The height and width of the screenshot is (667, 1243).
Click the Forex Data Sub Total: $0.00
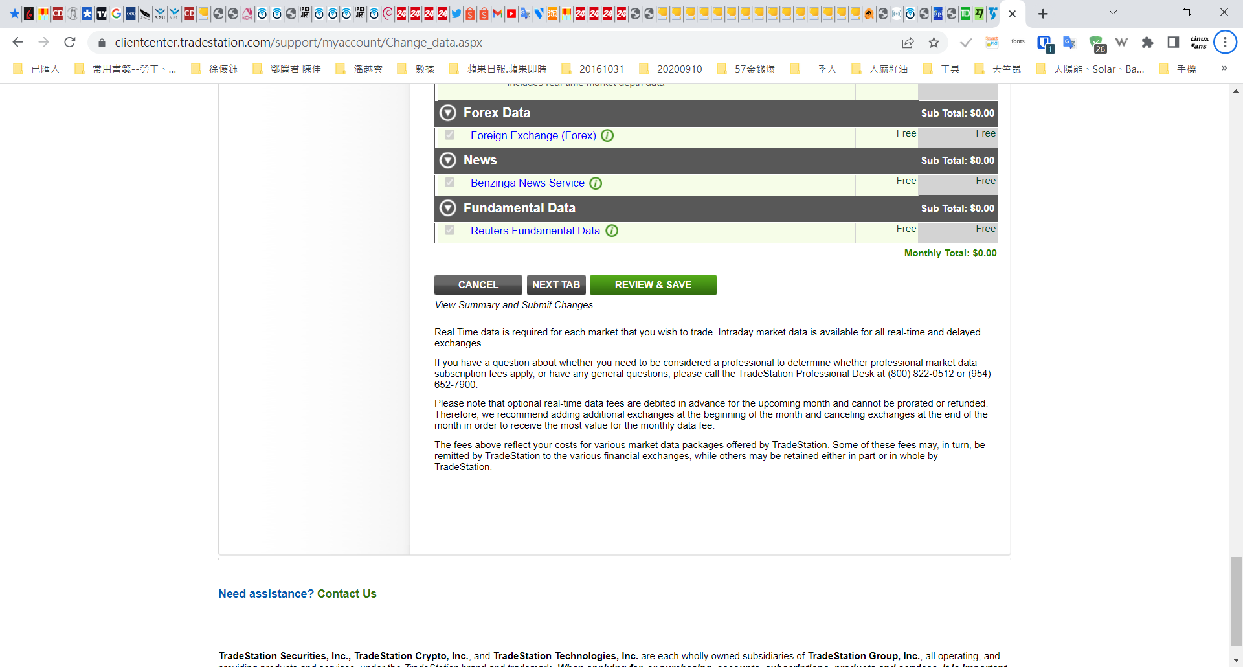[957, 113]
